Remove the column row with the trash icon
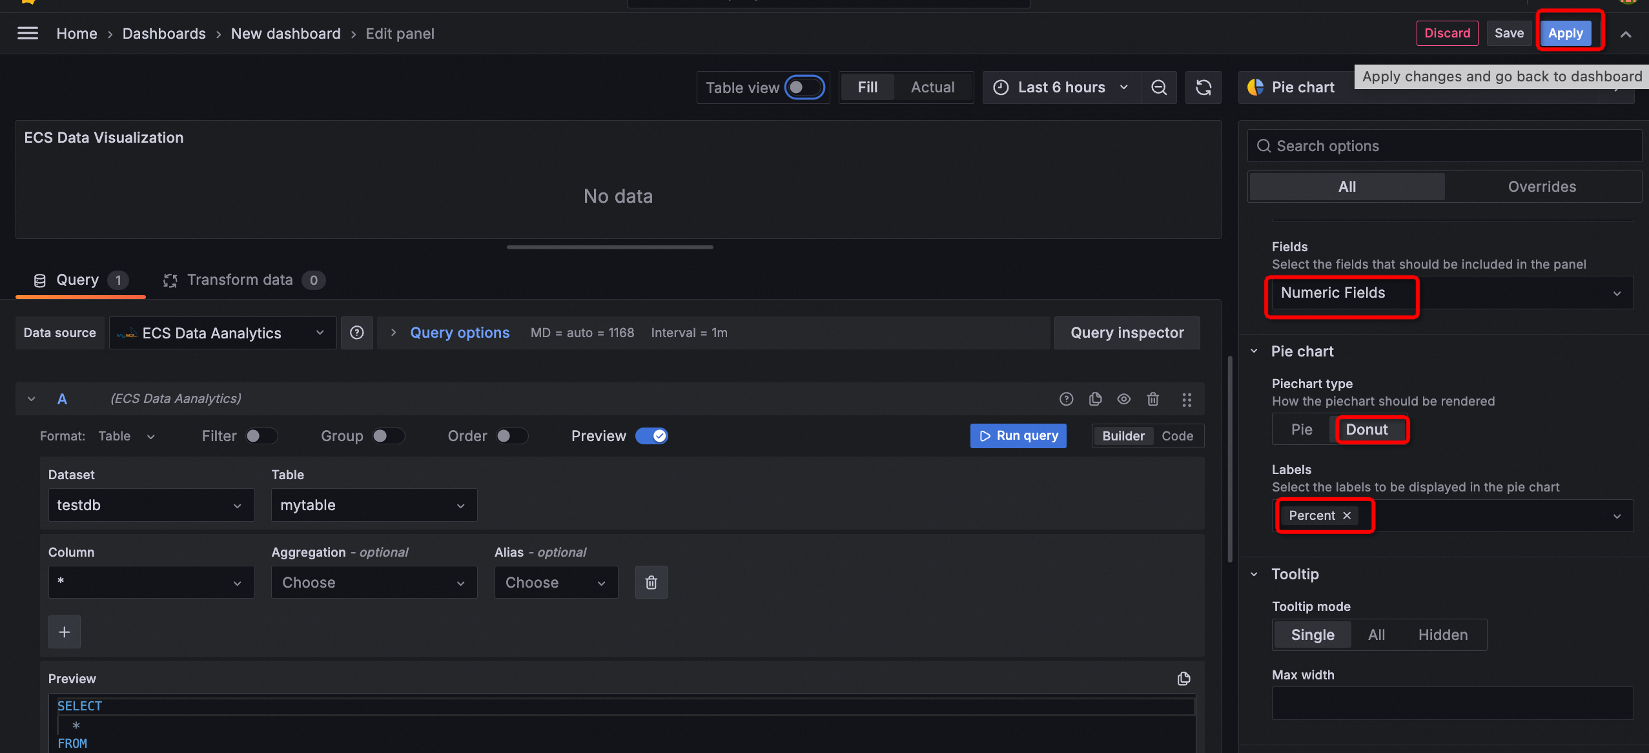Screen dimensions: 1649x753 tap(651, 583)
